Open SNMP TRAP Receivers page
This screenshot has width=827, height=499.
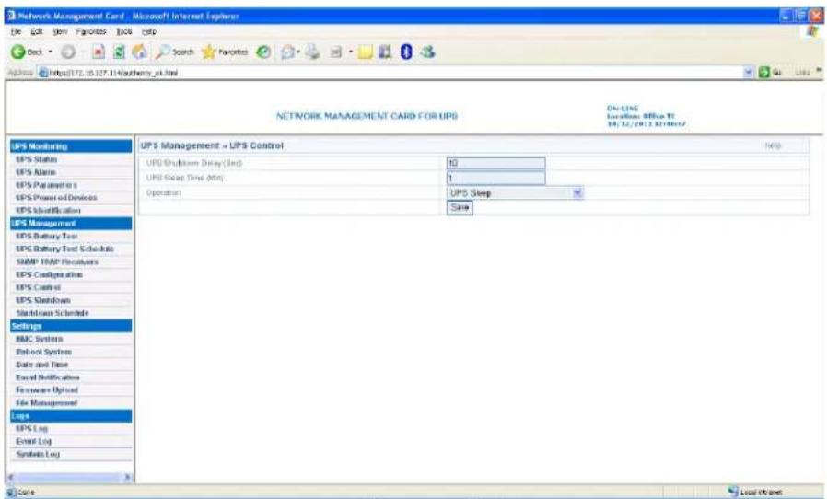click(x=57, y=261)
